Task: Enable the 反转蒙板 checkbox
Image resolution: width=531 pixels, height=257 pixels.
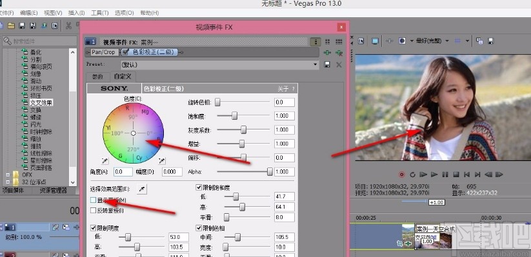Action: tap(93, 211)
